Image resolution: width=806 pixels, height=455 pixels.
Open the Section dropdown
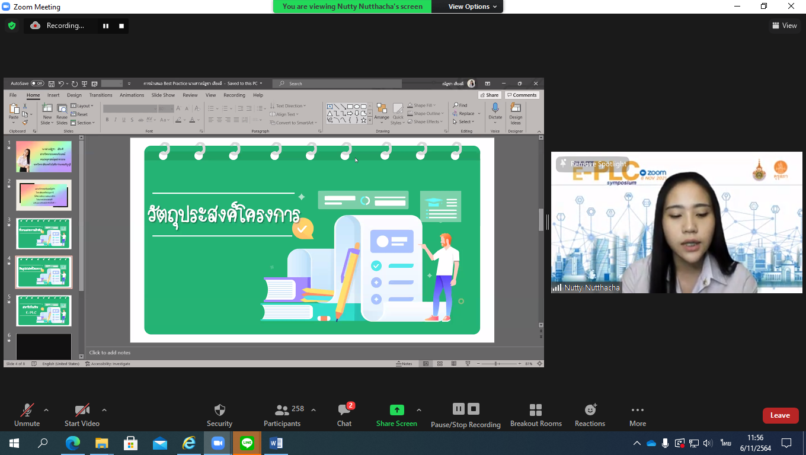point(82,123)
